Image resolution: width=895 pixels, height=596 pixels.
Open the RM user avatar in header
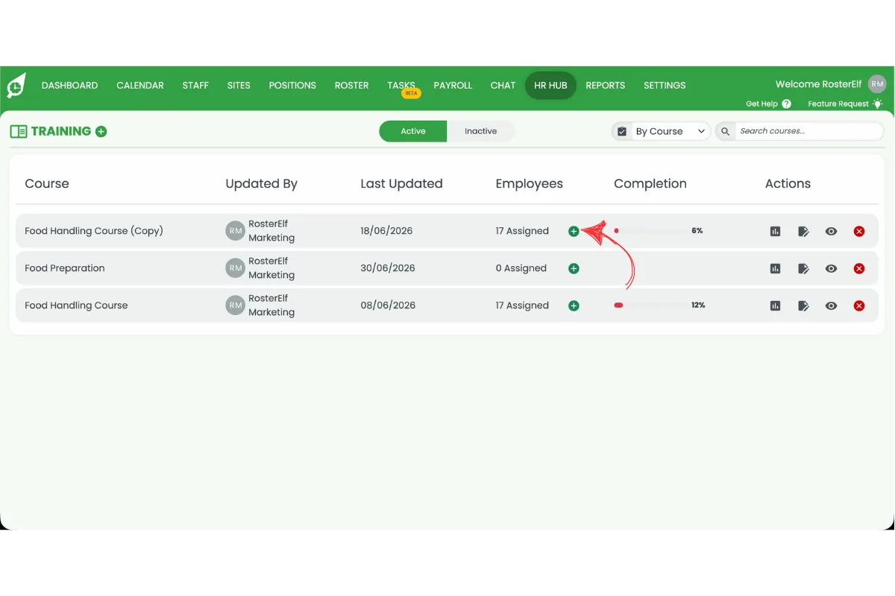click(877, 84)
